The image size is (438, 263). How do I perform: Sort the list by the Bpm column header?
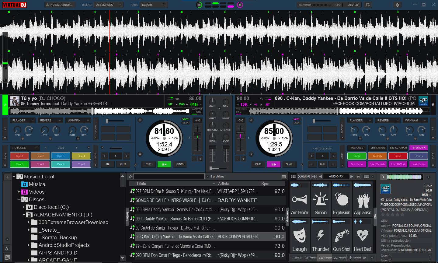pyautogui.click(x=273, y=184)
